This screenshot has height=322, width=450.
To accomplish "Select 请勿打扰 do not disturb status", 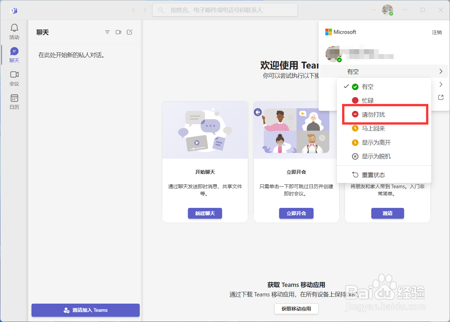I will coord(384,114).
